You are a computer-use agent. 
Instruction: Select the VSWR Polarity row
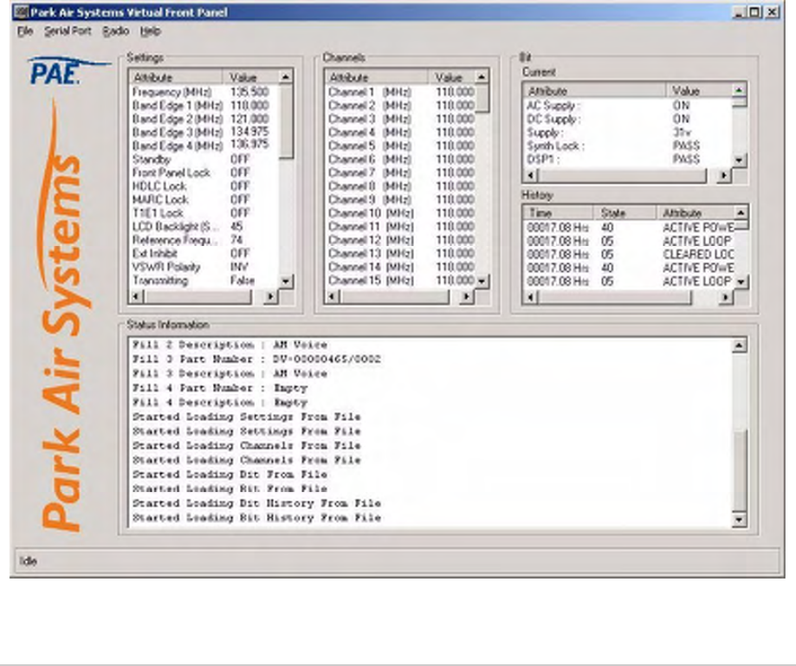(204, 267)
